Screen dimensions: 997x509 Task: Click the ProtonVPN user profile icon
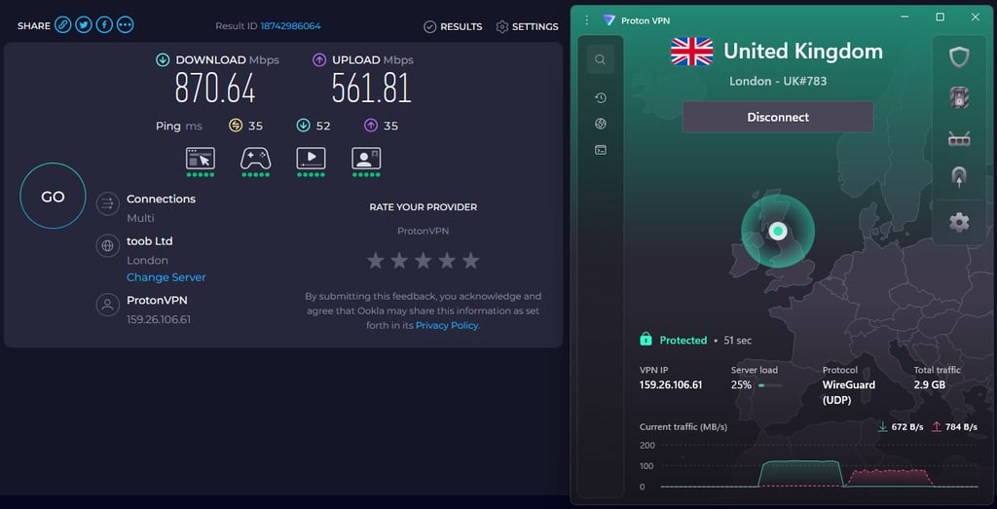pos(107,305)
